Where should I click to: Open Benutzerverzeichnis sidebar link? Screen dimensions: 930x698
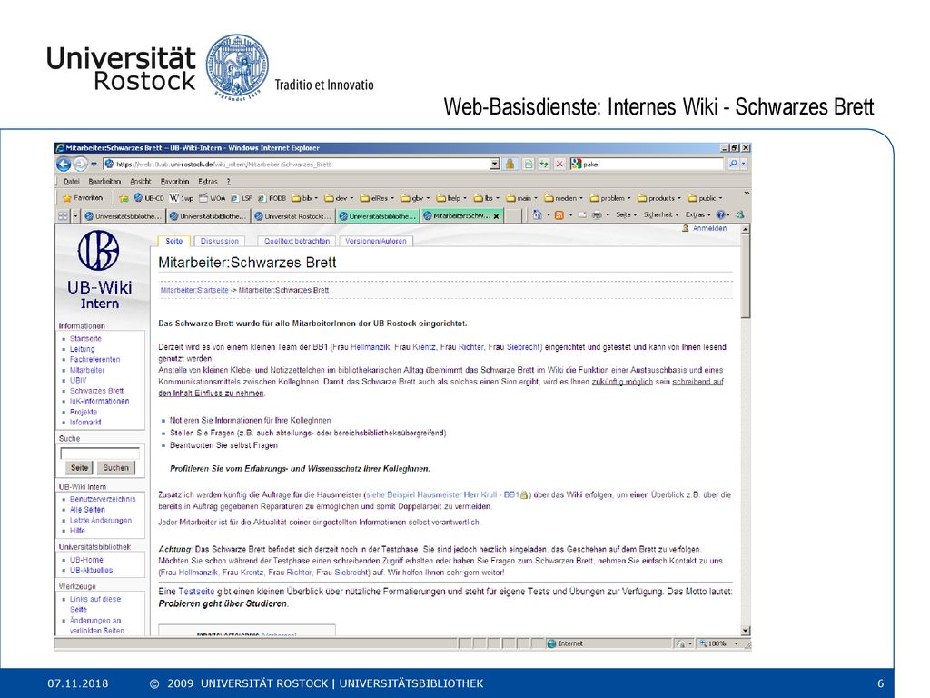coord(103,499)
